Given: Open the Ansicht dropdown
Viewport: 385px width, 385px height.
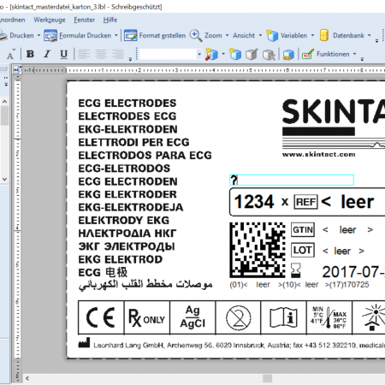Looking at the screenshot, I should 247,36.
